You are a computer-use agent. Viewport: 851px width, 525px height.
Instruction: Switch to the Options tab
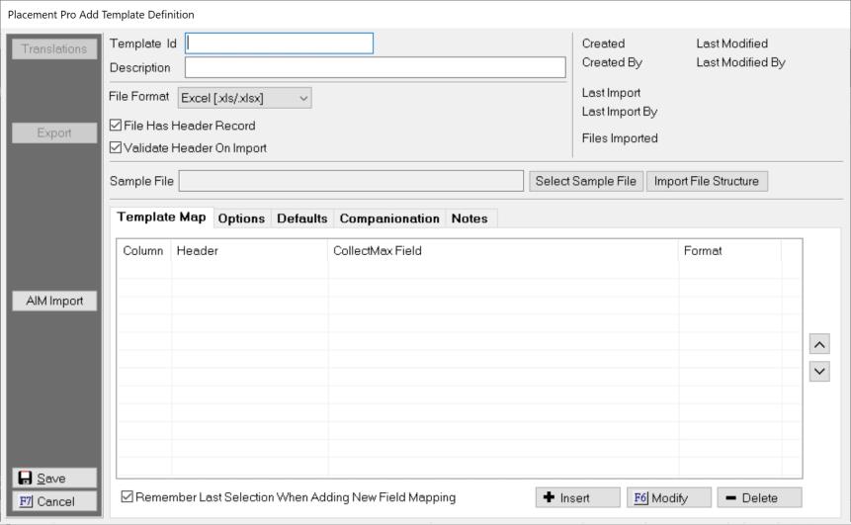pos(241,219)
